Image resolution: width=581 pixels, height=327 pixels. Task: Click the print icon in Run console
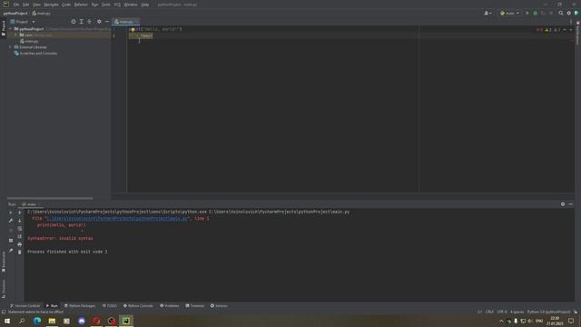click(x=20, y=244)
